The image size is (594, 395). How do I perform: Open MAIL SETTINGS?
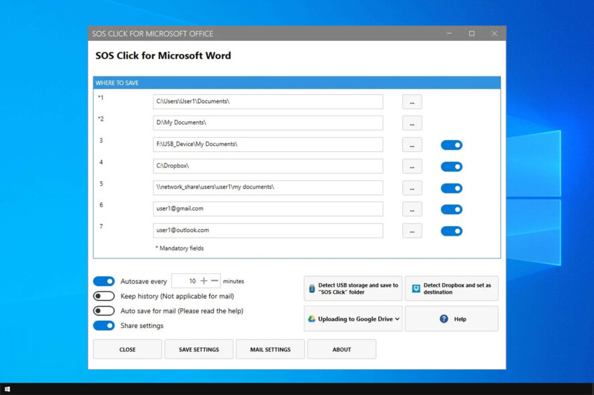tap(270, 349)
